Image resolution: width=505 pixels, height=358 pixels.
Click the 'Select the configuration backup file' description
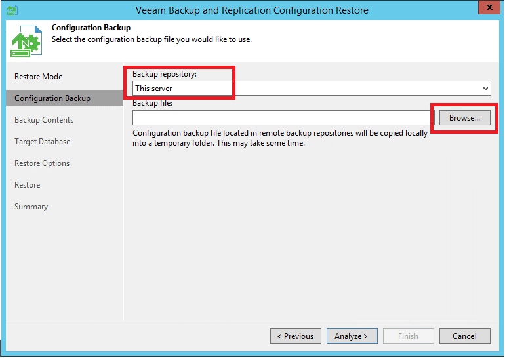tap(151, 39)
